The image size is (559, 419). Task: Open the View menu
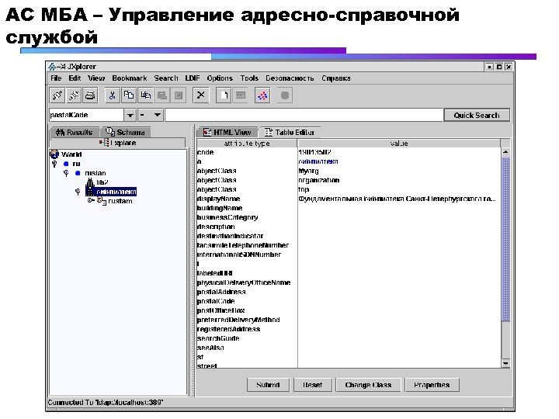pos(96,78)
